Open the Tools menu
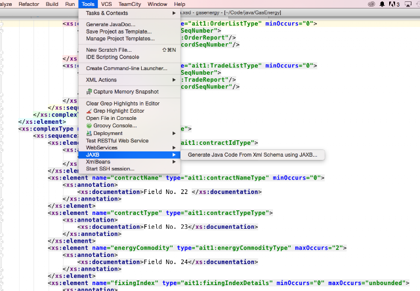The height and width of the screenshot is (291, 420). pyautogui.click(x=88, y=4)
